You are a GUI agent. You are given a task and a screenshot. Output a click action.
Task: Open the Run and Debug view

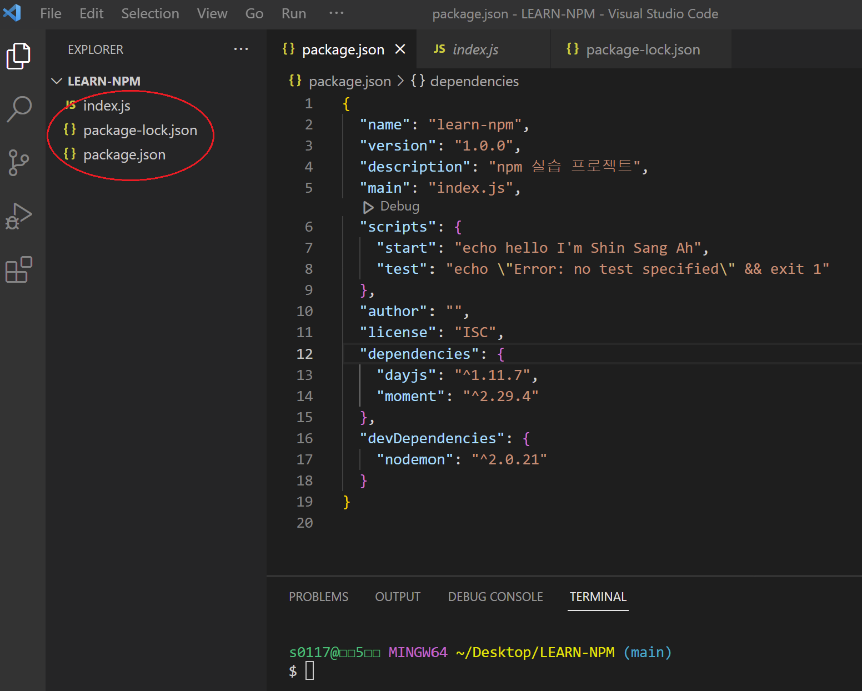point(19,216)
